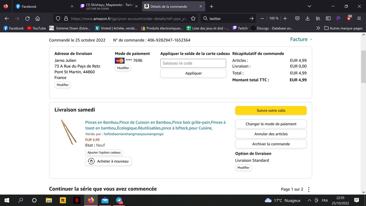Open Netflix from the taskbar
Screen dimensions: 366x206
tap(77, 200)
